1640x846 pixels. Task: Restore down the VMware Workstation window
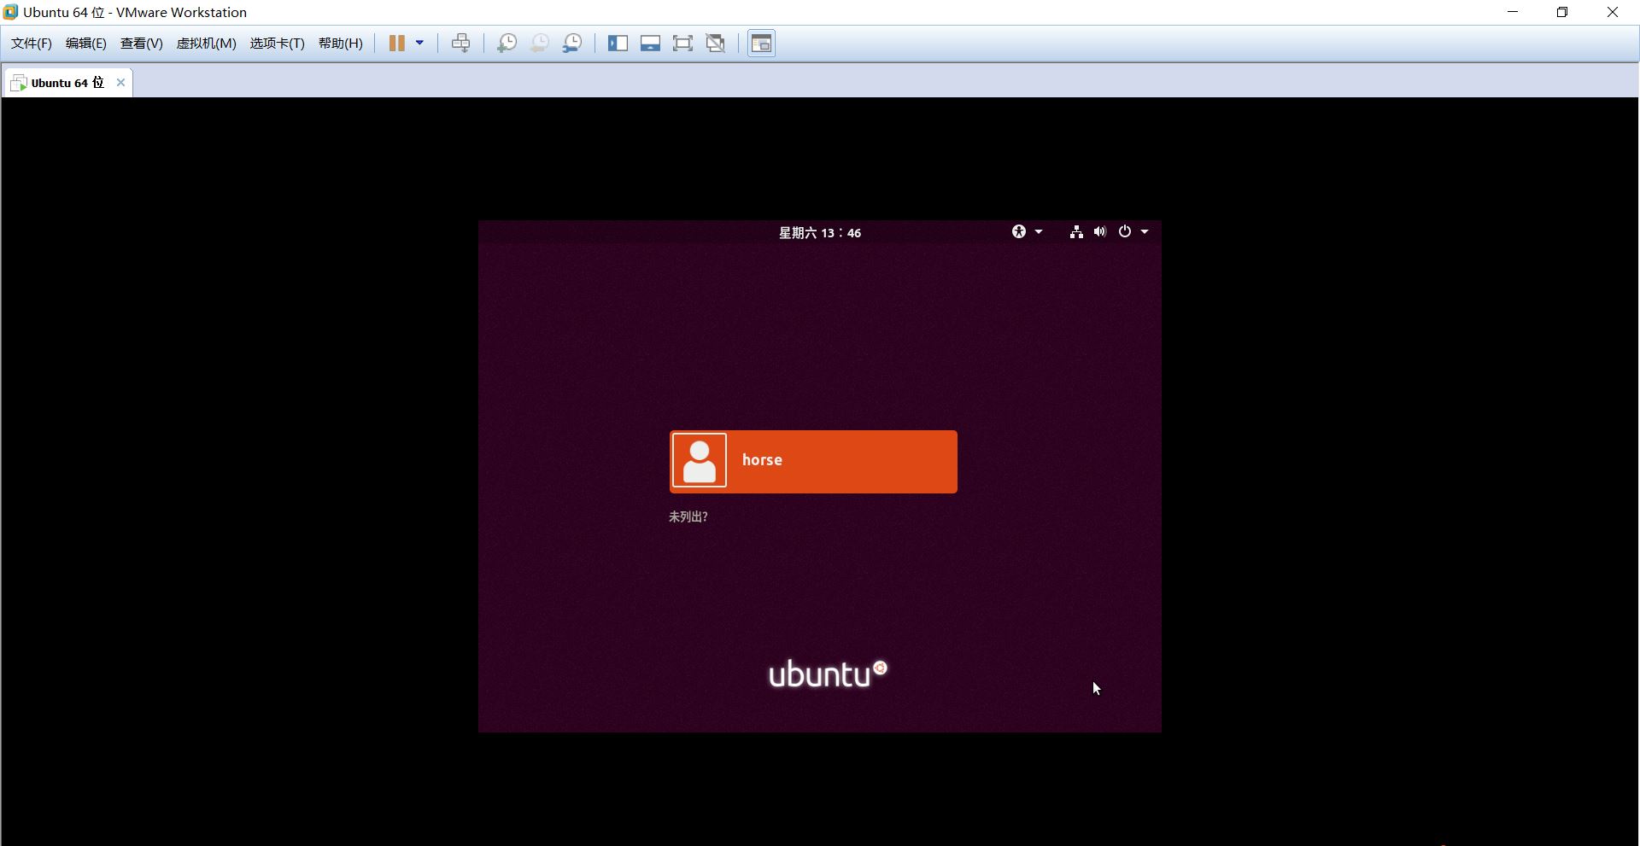coord(1562,12)
